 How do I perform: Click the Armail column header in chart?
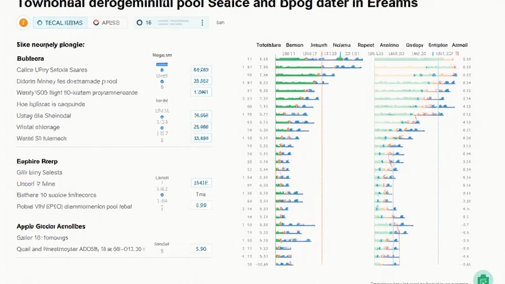point(460,45)
